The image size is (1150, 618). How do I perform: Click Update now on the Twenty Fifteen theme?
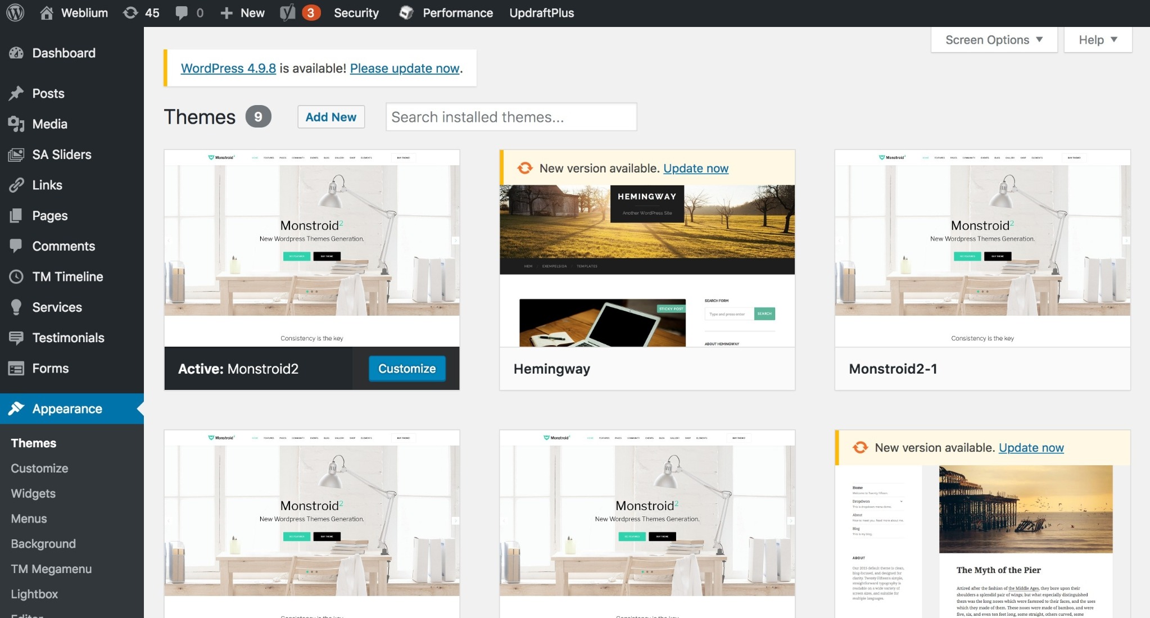click(x=1031, y=448)
